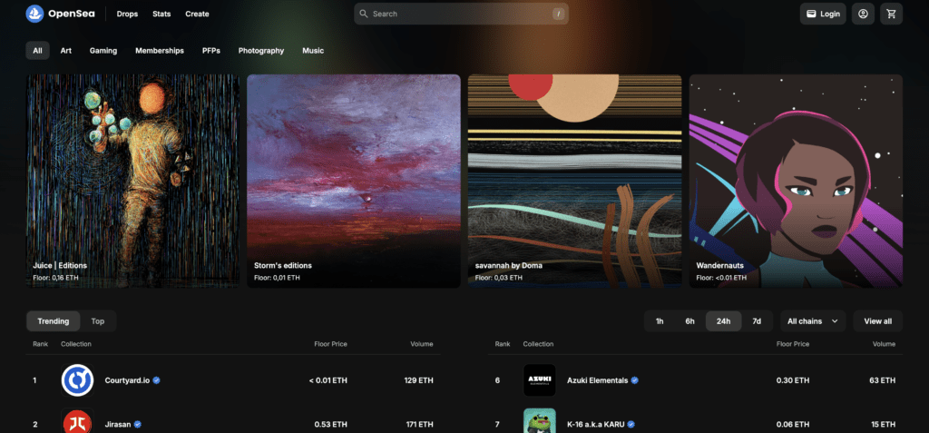This screenshot has width=929, height=433.
Task: Select the 7d time range option
Action: coord(757,321)
